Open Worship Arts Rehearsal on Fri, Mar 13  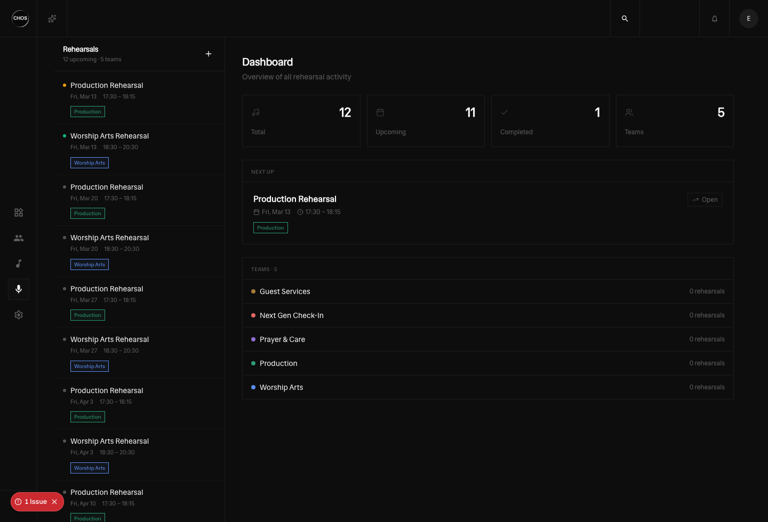(x=140, y=150)
